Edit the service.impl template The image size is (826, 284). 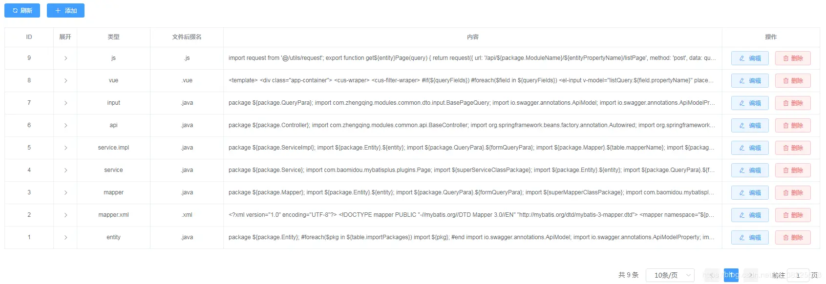coord(749,148)
